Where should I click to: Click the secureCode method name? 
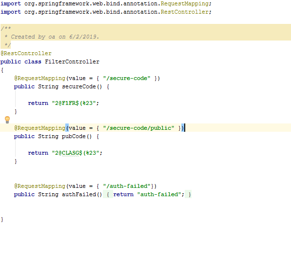78,86
